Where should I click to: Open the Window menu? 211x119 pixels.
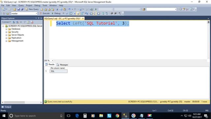click(53, 5)
